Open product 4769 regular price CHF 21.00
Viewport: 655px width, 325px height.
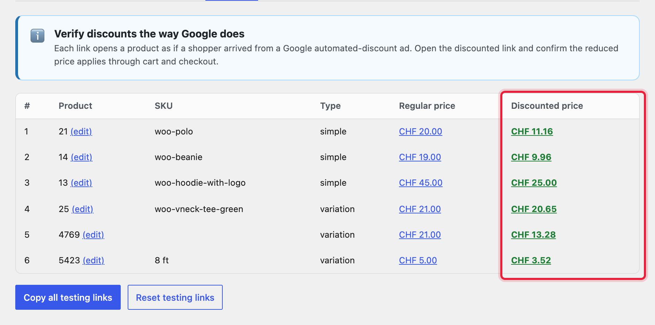[x=420, y=235]
